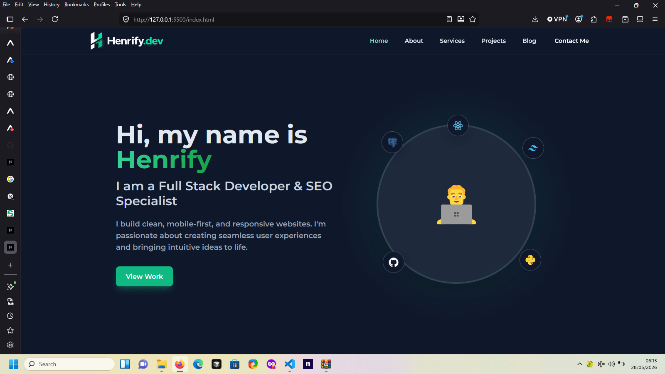Open Microsoft Edge from the taskbar
This screenshot has width=665, height=374.
tap(198, 364)
